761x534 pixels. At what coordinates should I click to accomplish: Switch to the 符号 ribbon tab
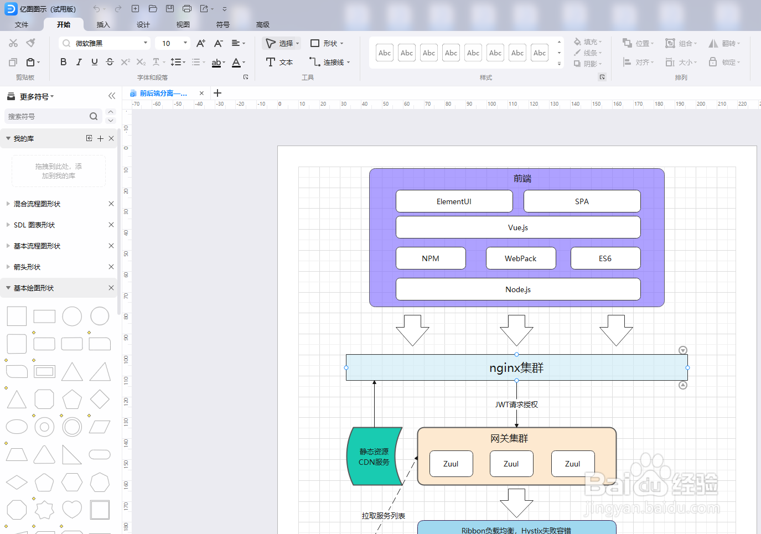[x=223, y=24]
